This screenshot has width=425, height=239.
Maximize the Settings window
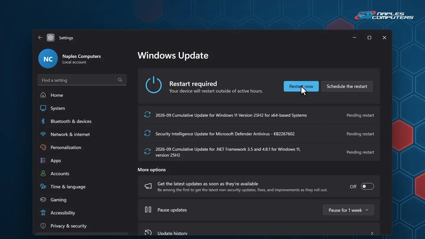[369, 38]
